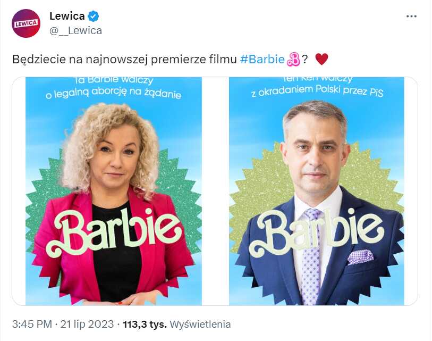Select the tweet text 'Będziecie na najnowszej premierze filmu'

tap(124, 60)
